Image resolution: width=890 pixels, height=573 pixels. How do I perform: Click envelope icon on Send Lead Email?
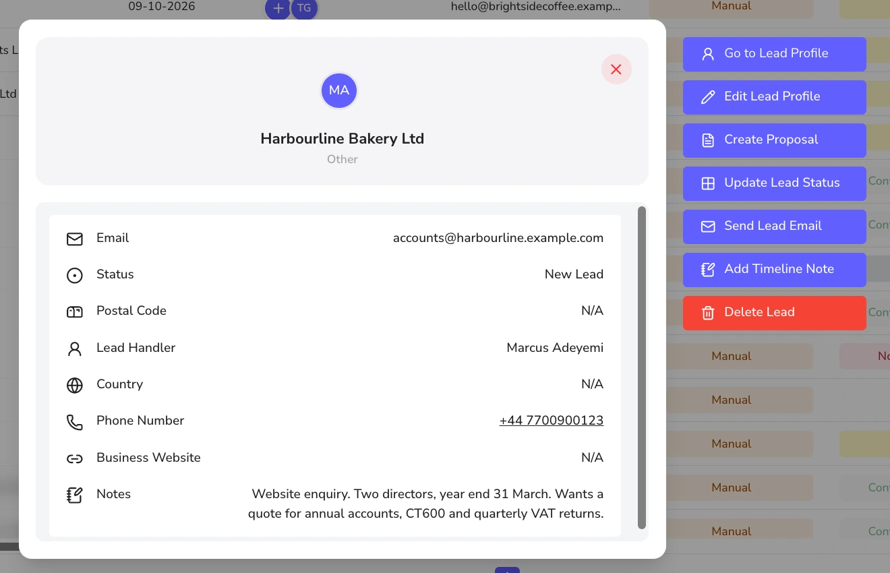(708, 227)
